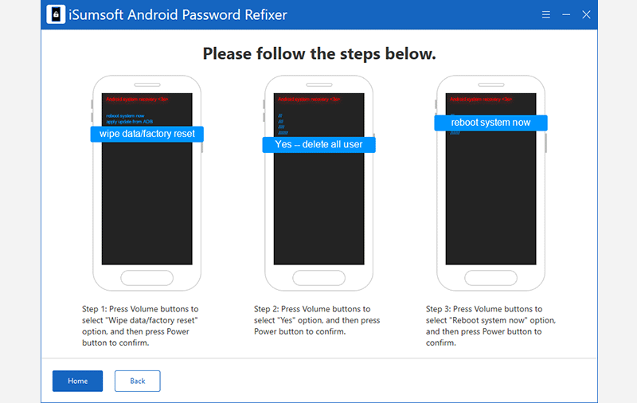Viewport: 637px width, 403px height.
Task: Click the 'Please follow the steps below.' heading
Action: (x=319, y=53)
